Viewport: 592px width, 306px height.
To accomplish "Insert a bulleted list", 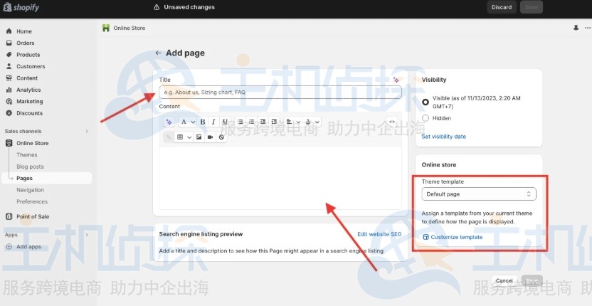I will 240,122.
